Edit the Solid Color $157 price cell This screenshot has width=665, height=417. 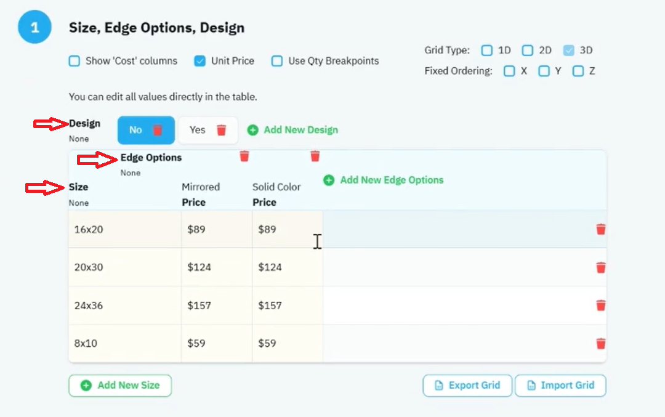288,305
